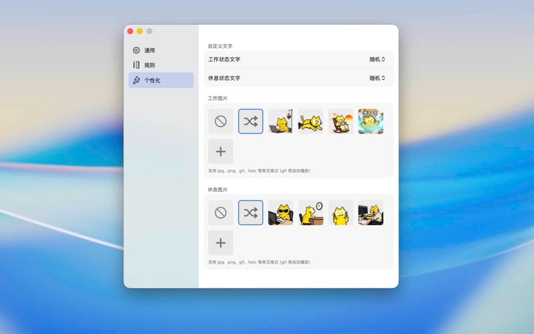Close the window with the red button
Viewport: 534px width, 334px height.
130,31
